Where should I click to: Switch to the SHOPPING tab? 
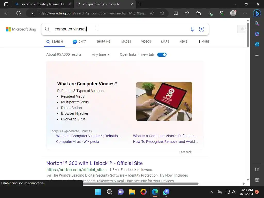[x=103, y=42]
